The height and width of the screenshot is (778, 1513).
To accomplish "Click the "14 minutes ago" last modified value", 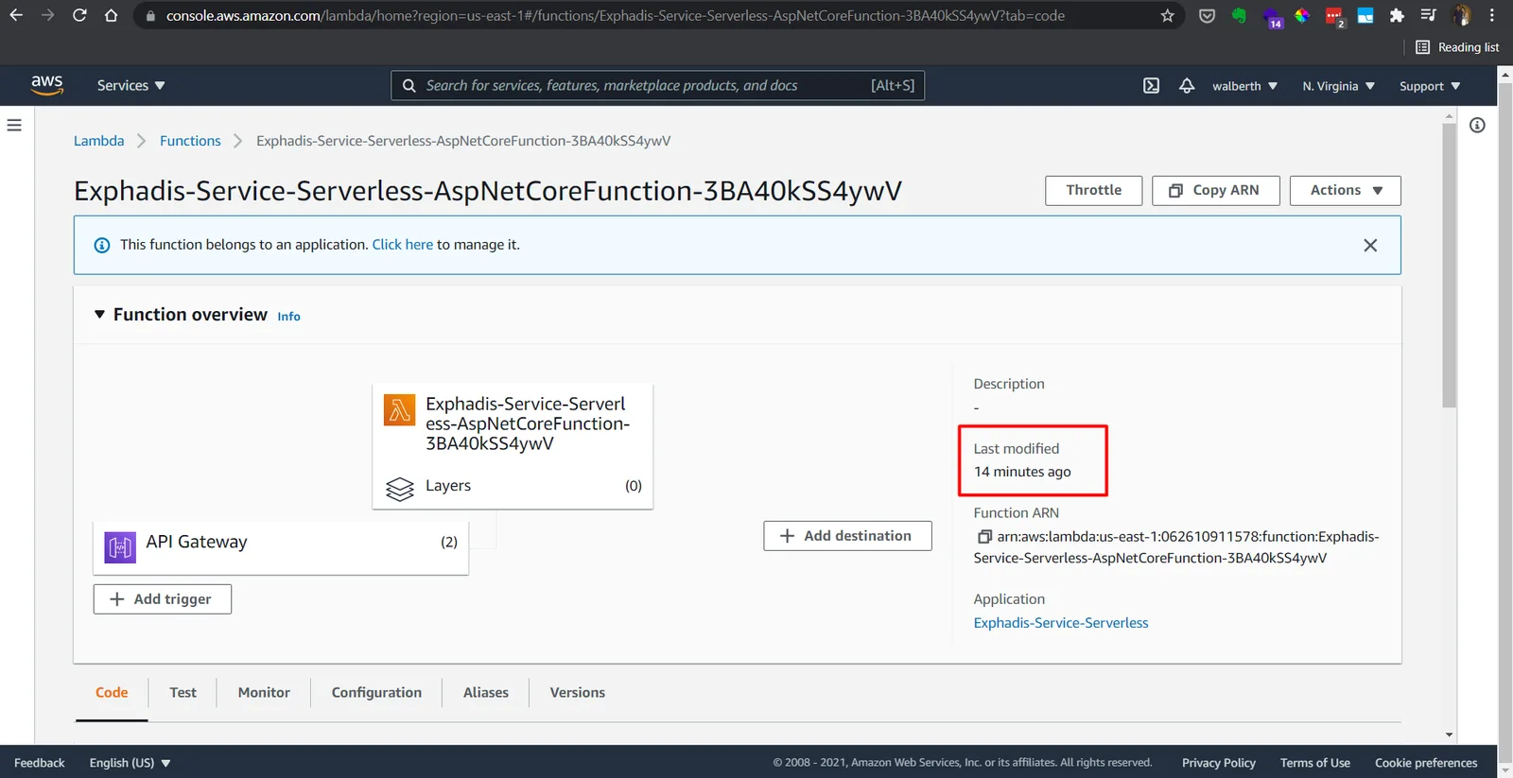I will click(x=1022, y=472).
